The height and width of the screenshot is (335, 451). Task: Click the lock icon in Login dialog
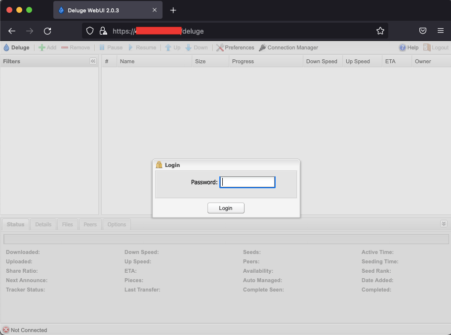[x=159, y=165]
